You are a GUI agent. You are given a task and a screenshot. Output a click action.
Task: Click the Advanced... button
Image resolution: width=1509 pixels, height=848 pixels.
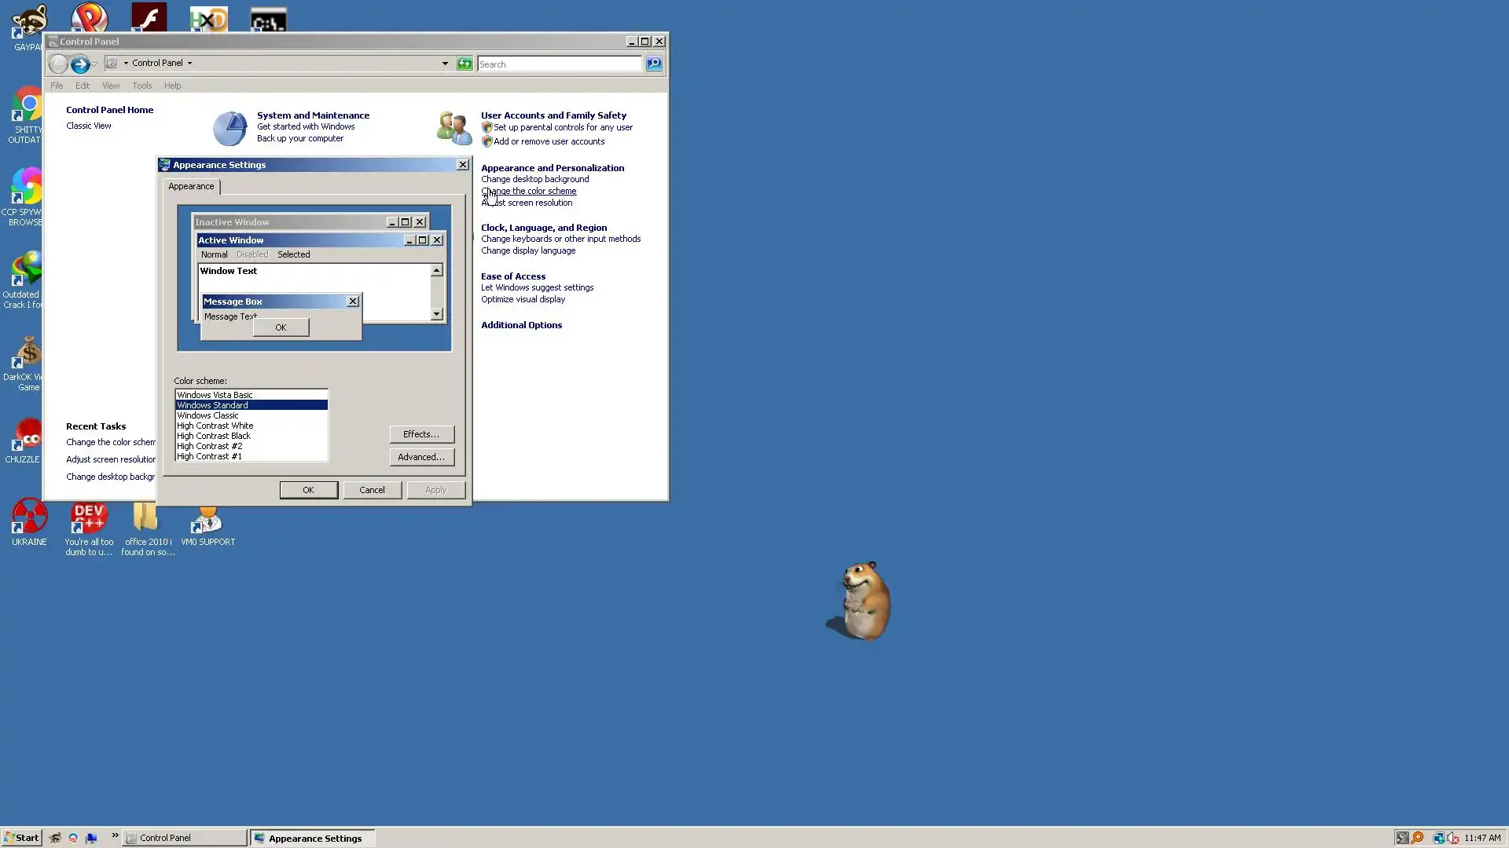421,457
